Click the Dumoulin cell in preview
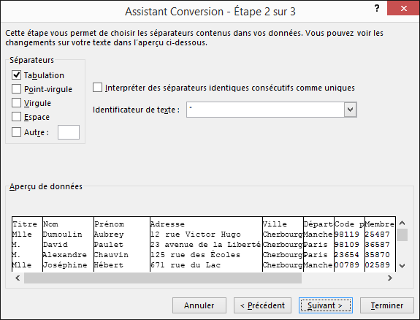The width and height of the screenshot is (420, 320). pos(63,235)
